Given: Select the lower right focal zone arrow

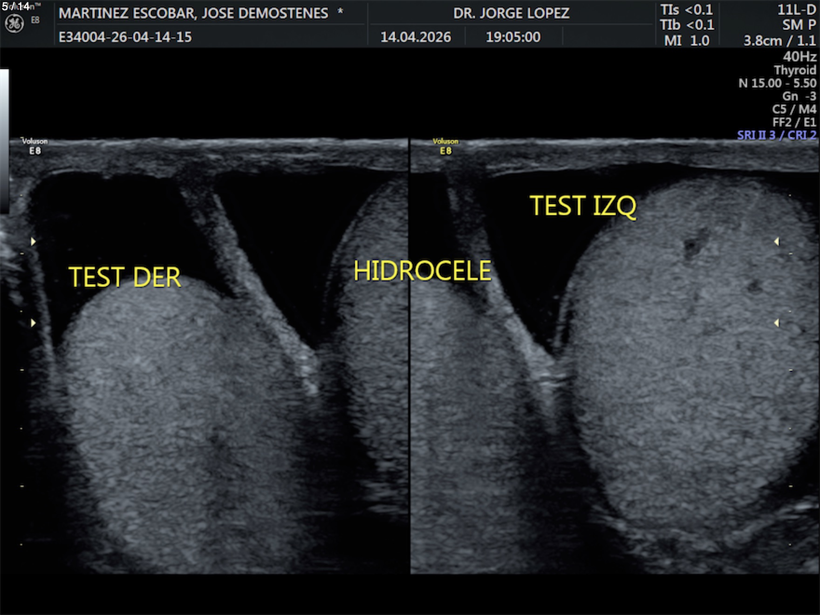Looking at the screenshot, I should [x=776, y=323].
